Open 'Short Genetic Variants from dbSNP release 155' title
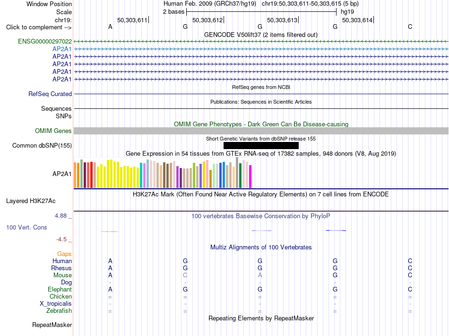 click(261, 139)
